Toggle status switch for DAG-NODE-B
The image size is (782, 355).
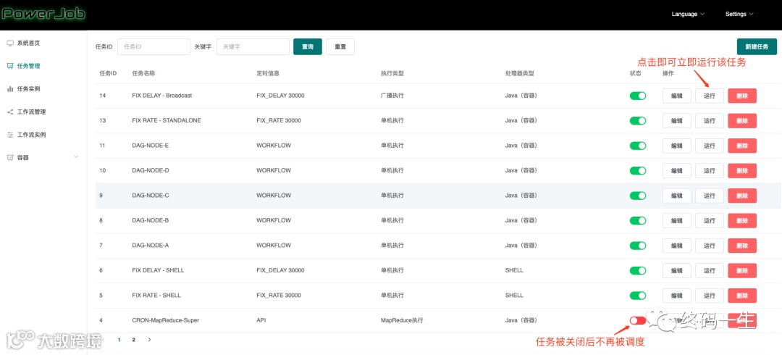click(x=638, y=220)
